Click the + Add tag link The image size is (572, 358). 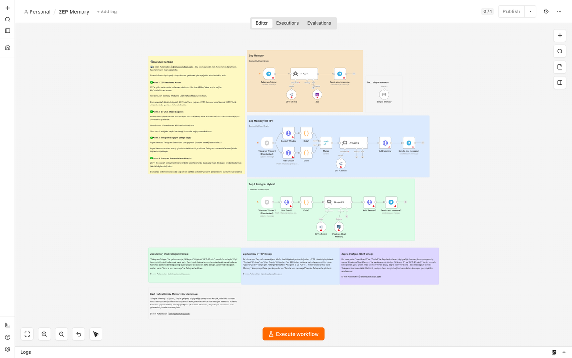coord(107,12)
